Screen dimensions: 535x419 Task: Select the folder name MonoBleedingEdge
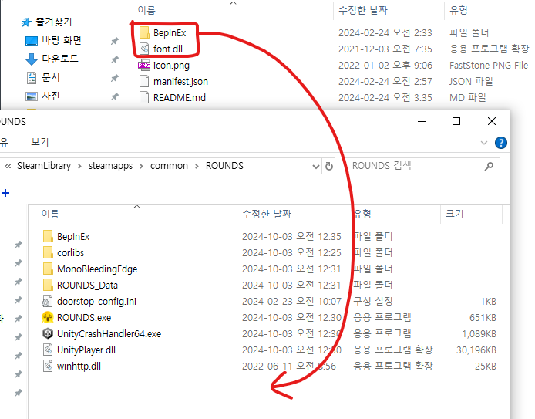[x=97, y=269]
